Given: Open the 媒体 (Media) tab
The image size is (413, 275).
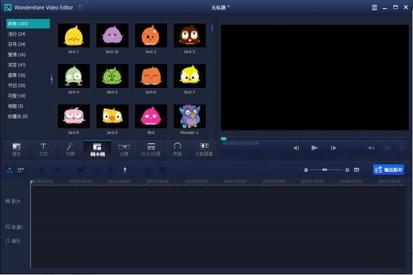Looking at the screenshot, I should click(17, 149).
